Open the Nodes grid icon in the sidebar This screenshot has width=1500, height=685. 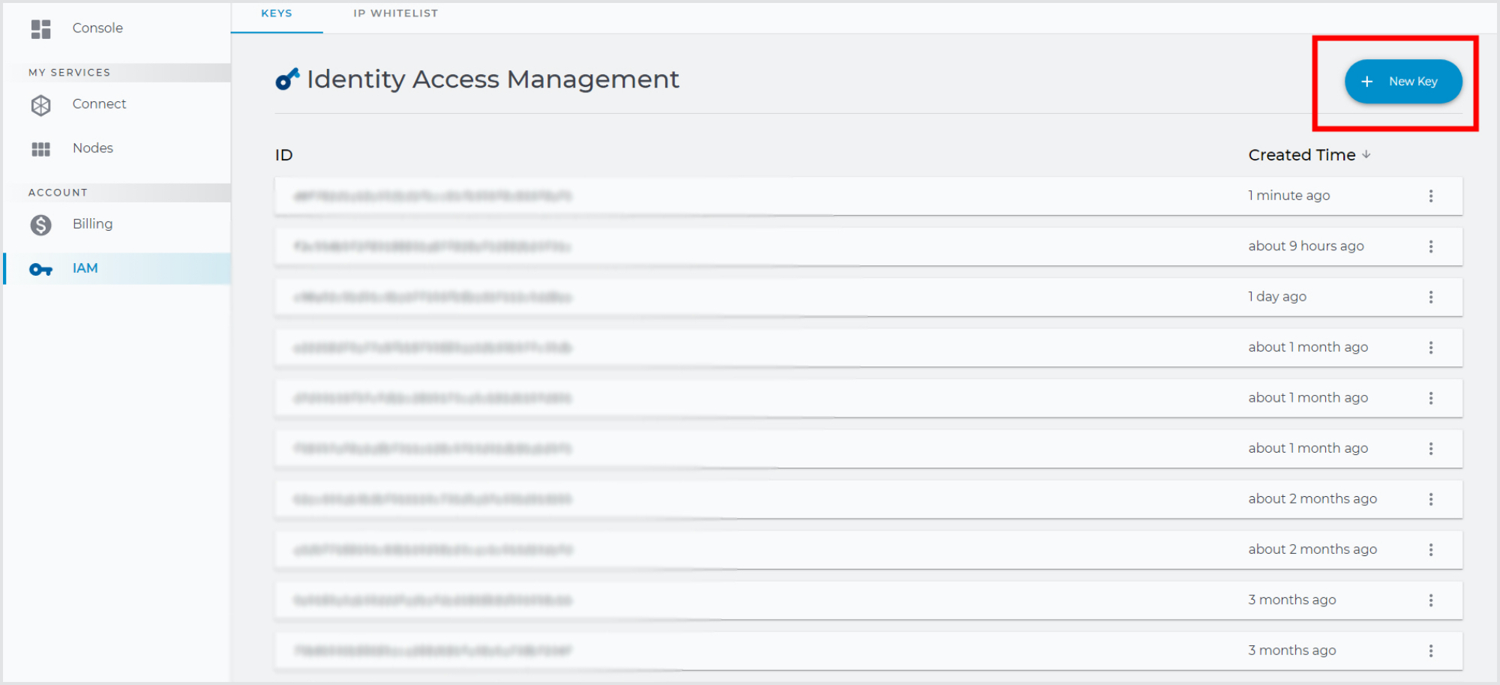pos(40,148)
